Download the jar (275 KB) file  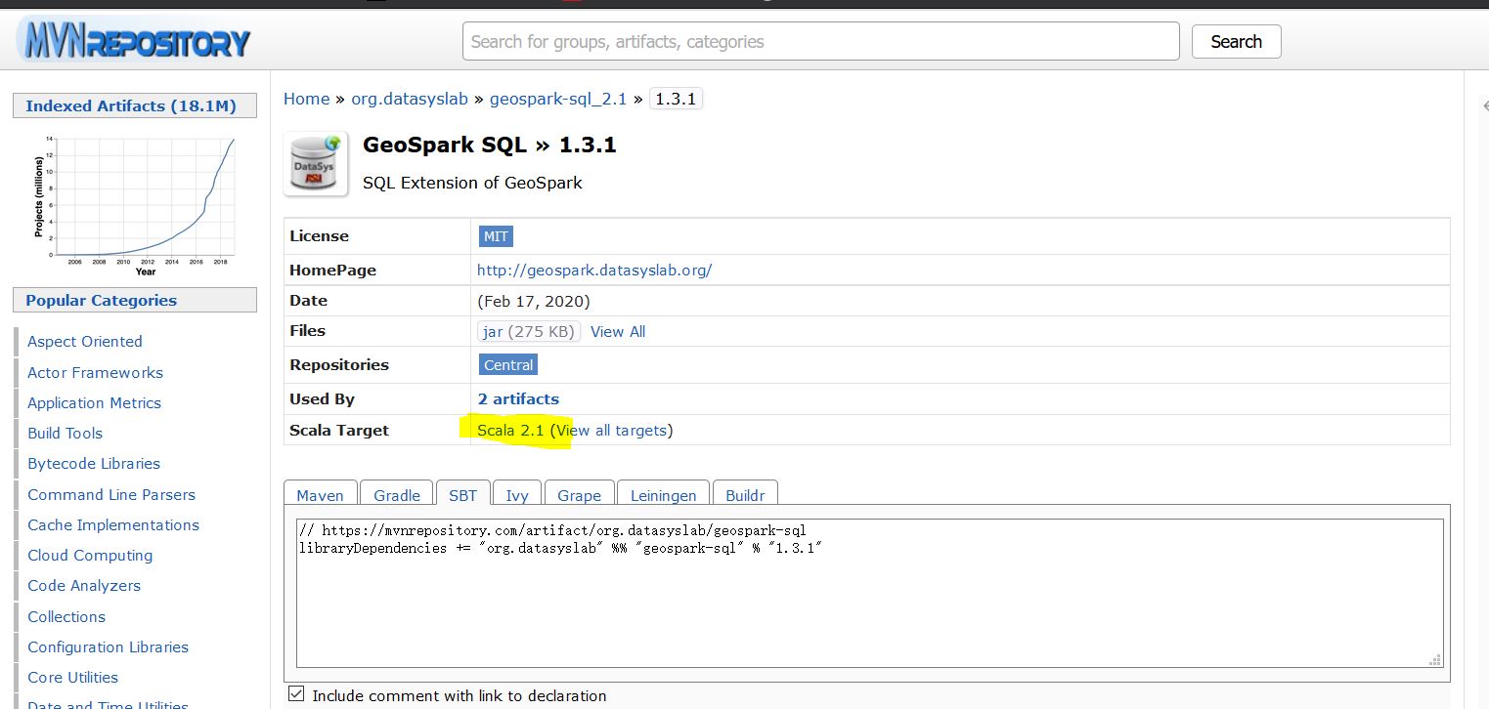click(x=528, y=331)
